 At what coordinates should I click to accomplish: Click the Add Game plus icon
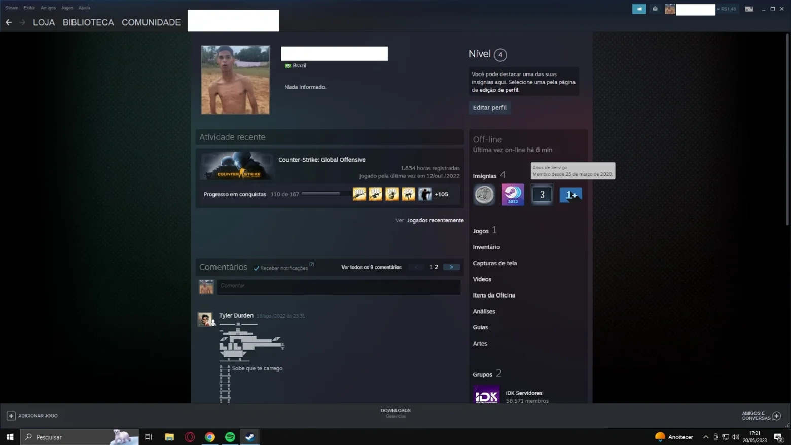[x=11, y=416]
